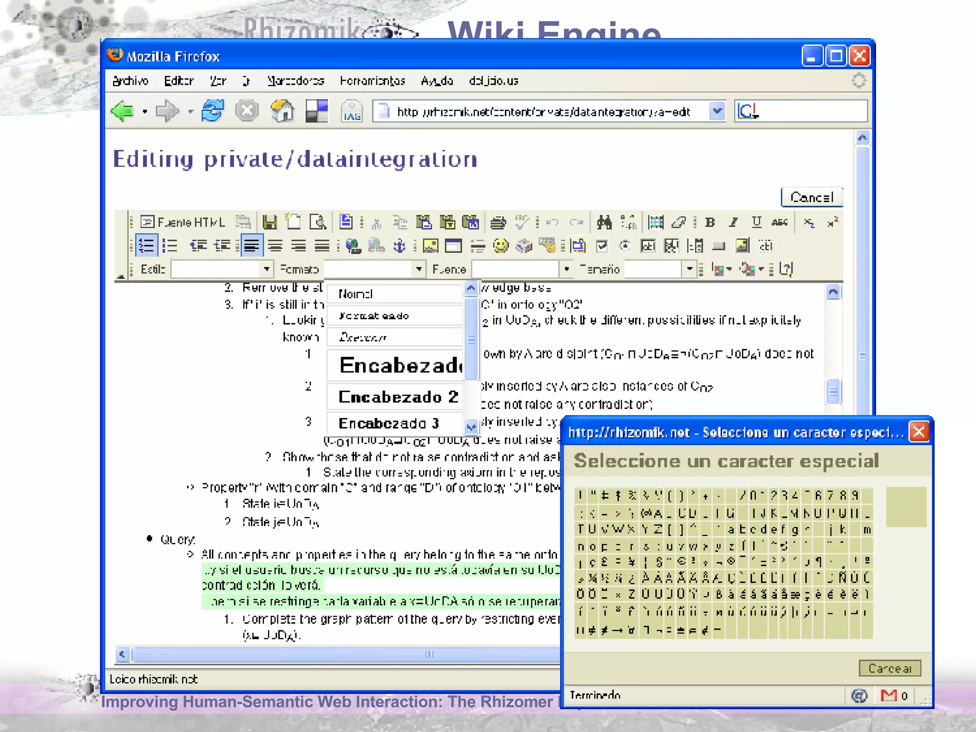Click the Firefox Home button

pyautogui.click(x=282, y=111)
